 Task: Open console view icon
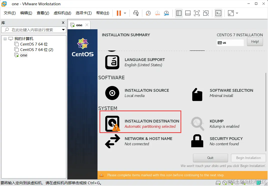coord(218,13)
